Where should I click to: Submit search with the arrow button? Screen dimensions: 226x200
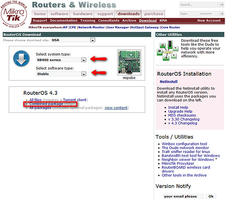(x=221, y=5)
